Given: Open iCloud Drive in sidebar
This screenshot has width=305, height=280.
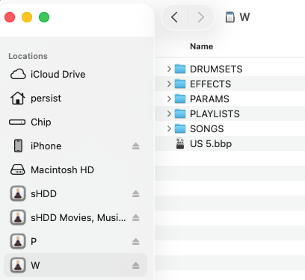Looking at the screenshot, I should 76,75.
